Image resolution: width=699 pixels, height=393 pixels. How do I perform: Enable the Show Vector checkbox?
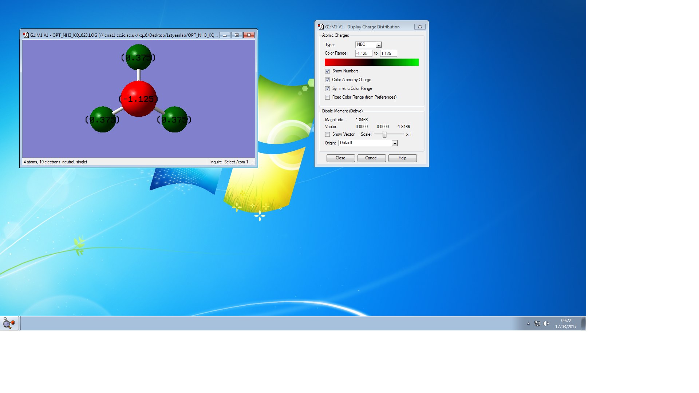click(328, 135)
